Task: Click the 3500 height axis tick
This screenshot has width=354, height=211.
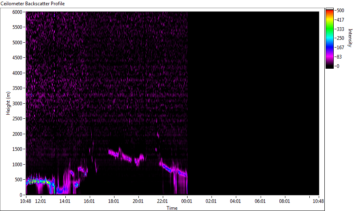Action: tap(17, 88)
